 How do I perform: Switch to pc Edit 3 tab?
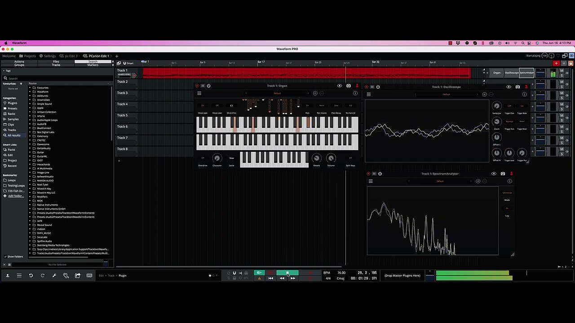[x=69, y=56]
